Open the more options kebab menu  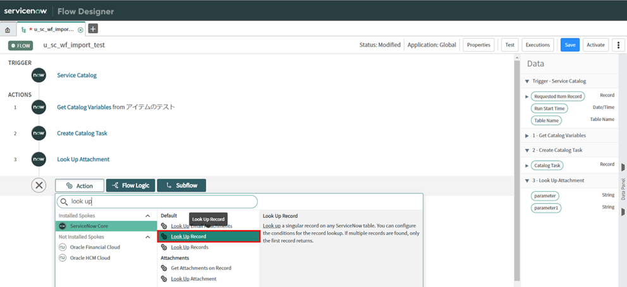point(618,45)
